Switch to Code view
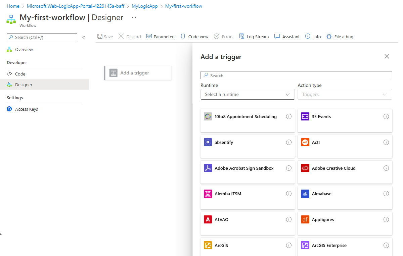The height and width of the screenshot is (256, 403). click(194, 37)
